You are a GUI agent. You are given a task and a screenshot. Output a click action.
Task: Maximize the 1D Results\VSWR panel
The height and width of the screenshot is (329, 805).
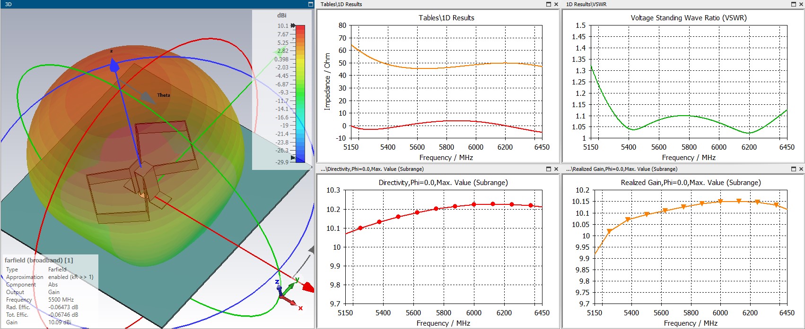click(794, 4)
